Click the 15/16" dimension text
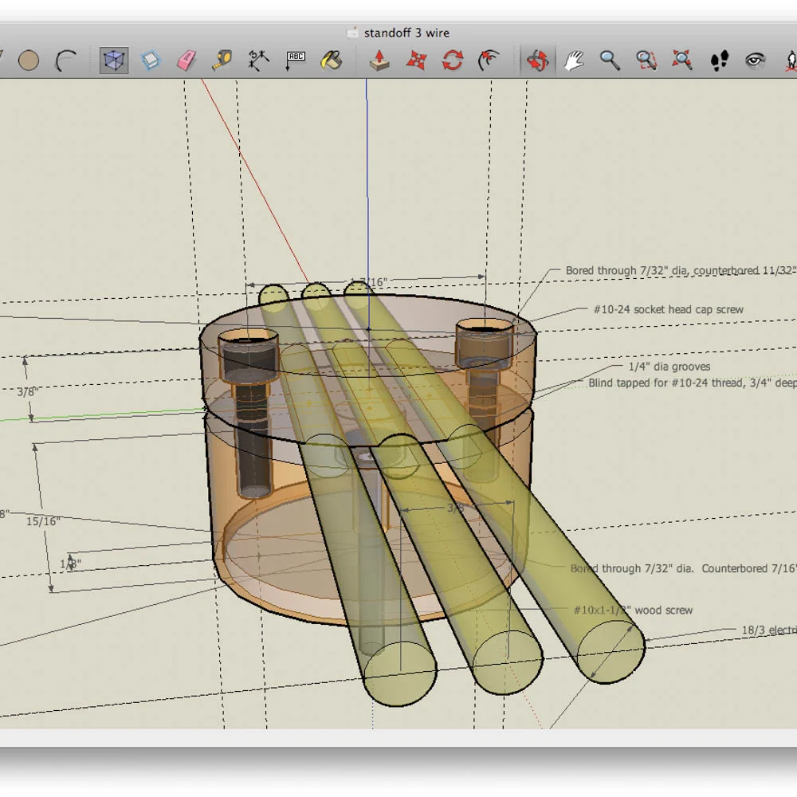This screenshot has width=797, height=797. coord(43,521)
